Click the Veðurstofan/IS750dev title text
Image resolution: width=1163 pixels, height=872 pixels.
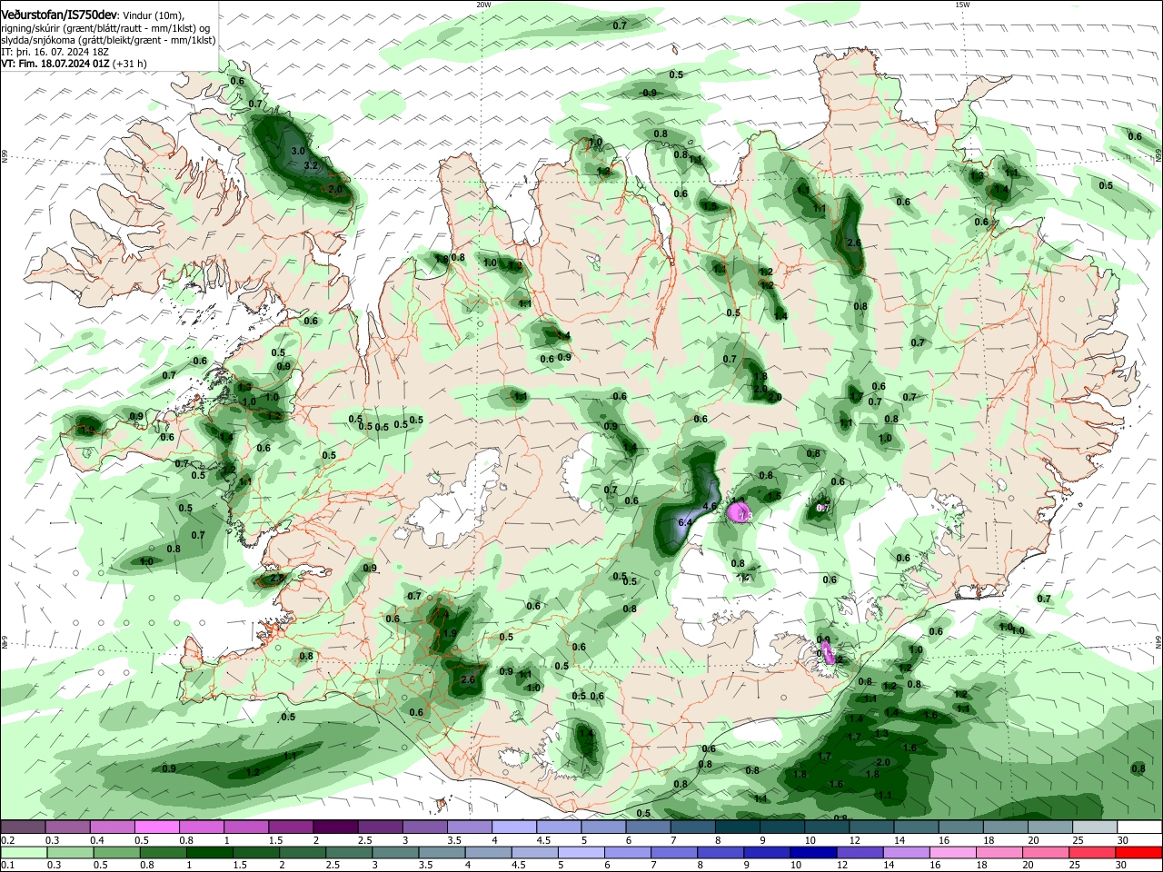[59, 15]
